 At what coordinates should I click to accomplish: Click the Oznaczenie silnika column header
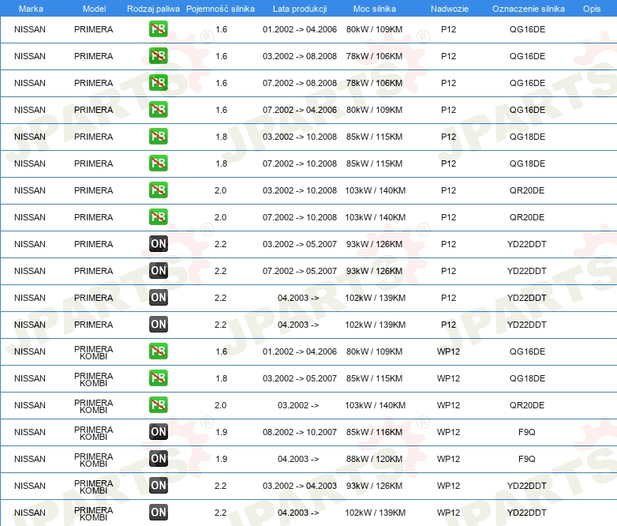tap(529, 9)
